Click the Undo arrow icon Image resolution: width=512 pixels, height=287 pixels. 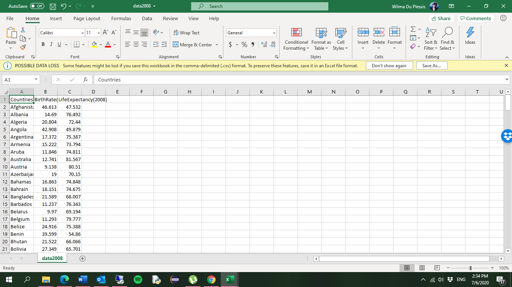tap(63, 6)
